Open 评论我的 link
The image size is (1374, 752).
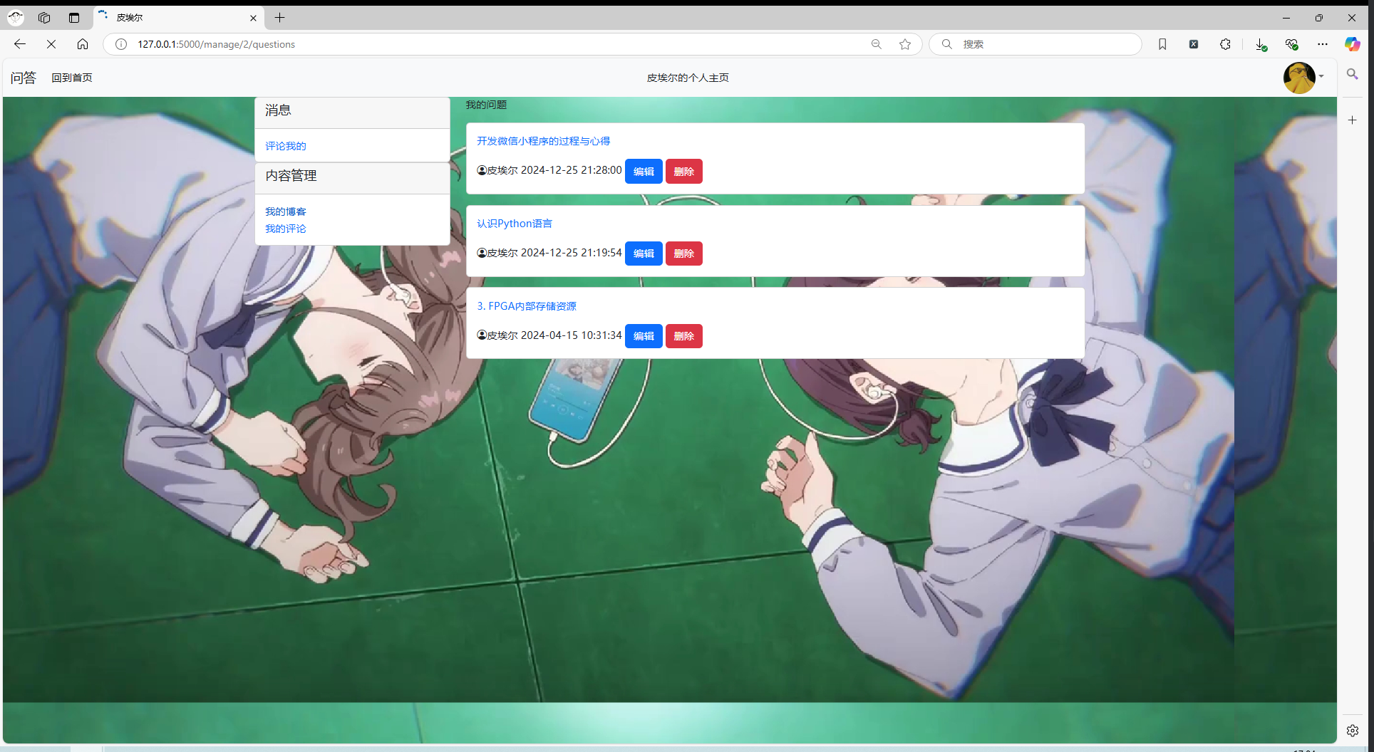tap(286, 146)
